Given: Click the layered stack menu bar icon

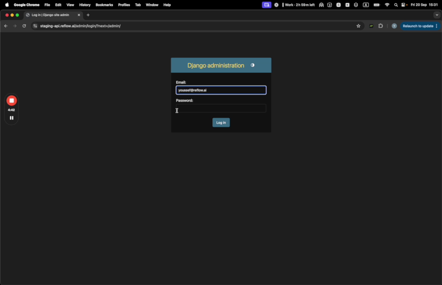Looking at the screenshot, I should pyautogui.click(x=356, y=5).
